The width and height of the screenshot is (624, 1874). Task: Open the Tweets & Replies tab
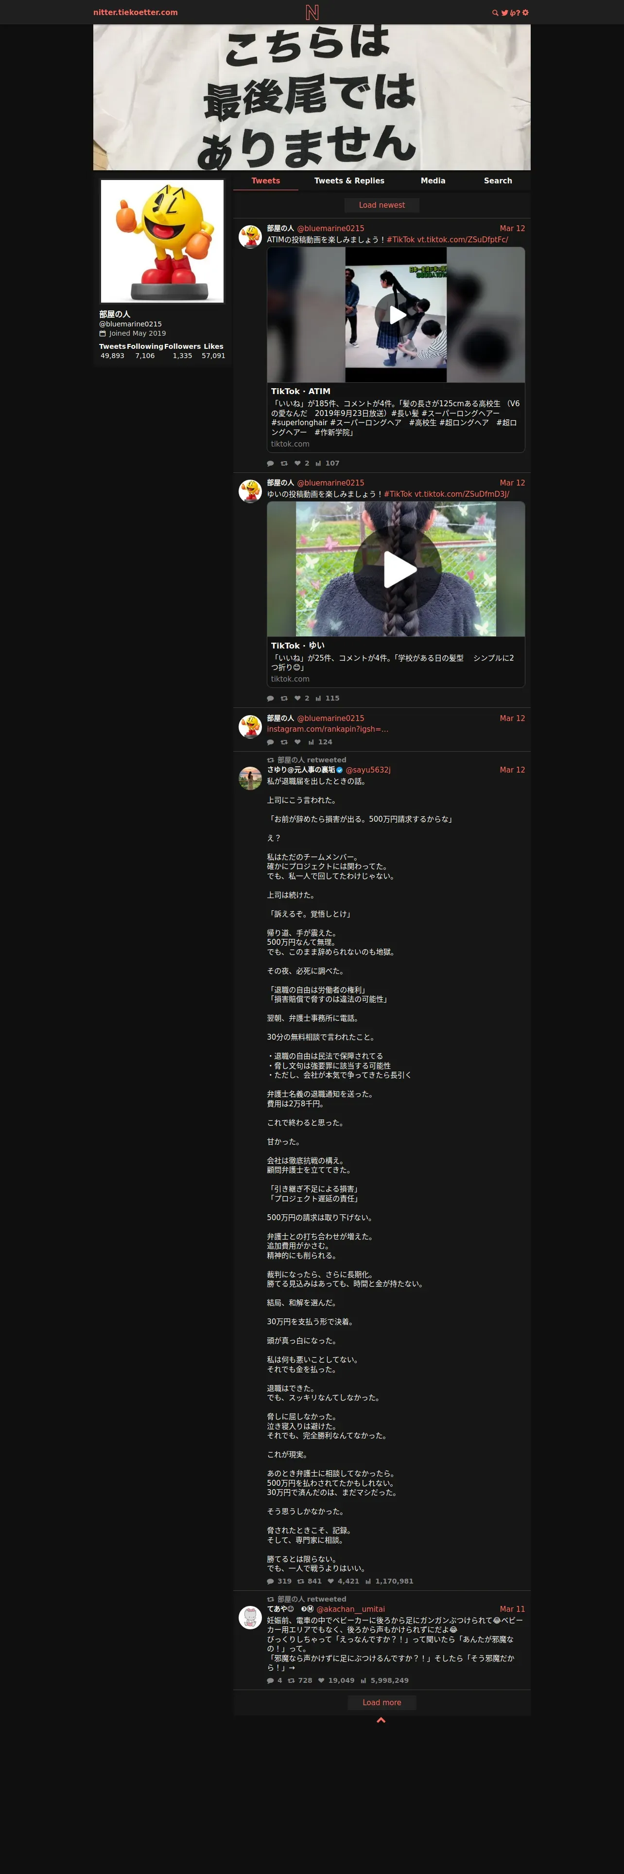click(x=349, y=180)
